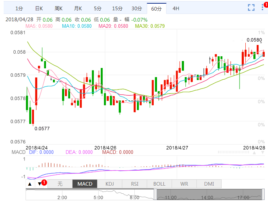Click the DEA: 0.0000 readout
The width and height of the screenshot is (268, 201).
[x=79, y=152]
